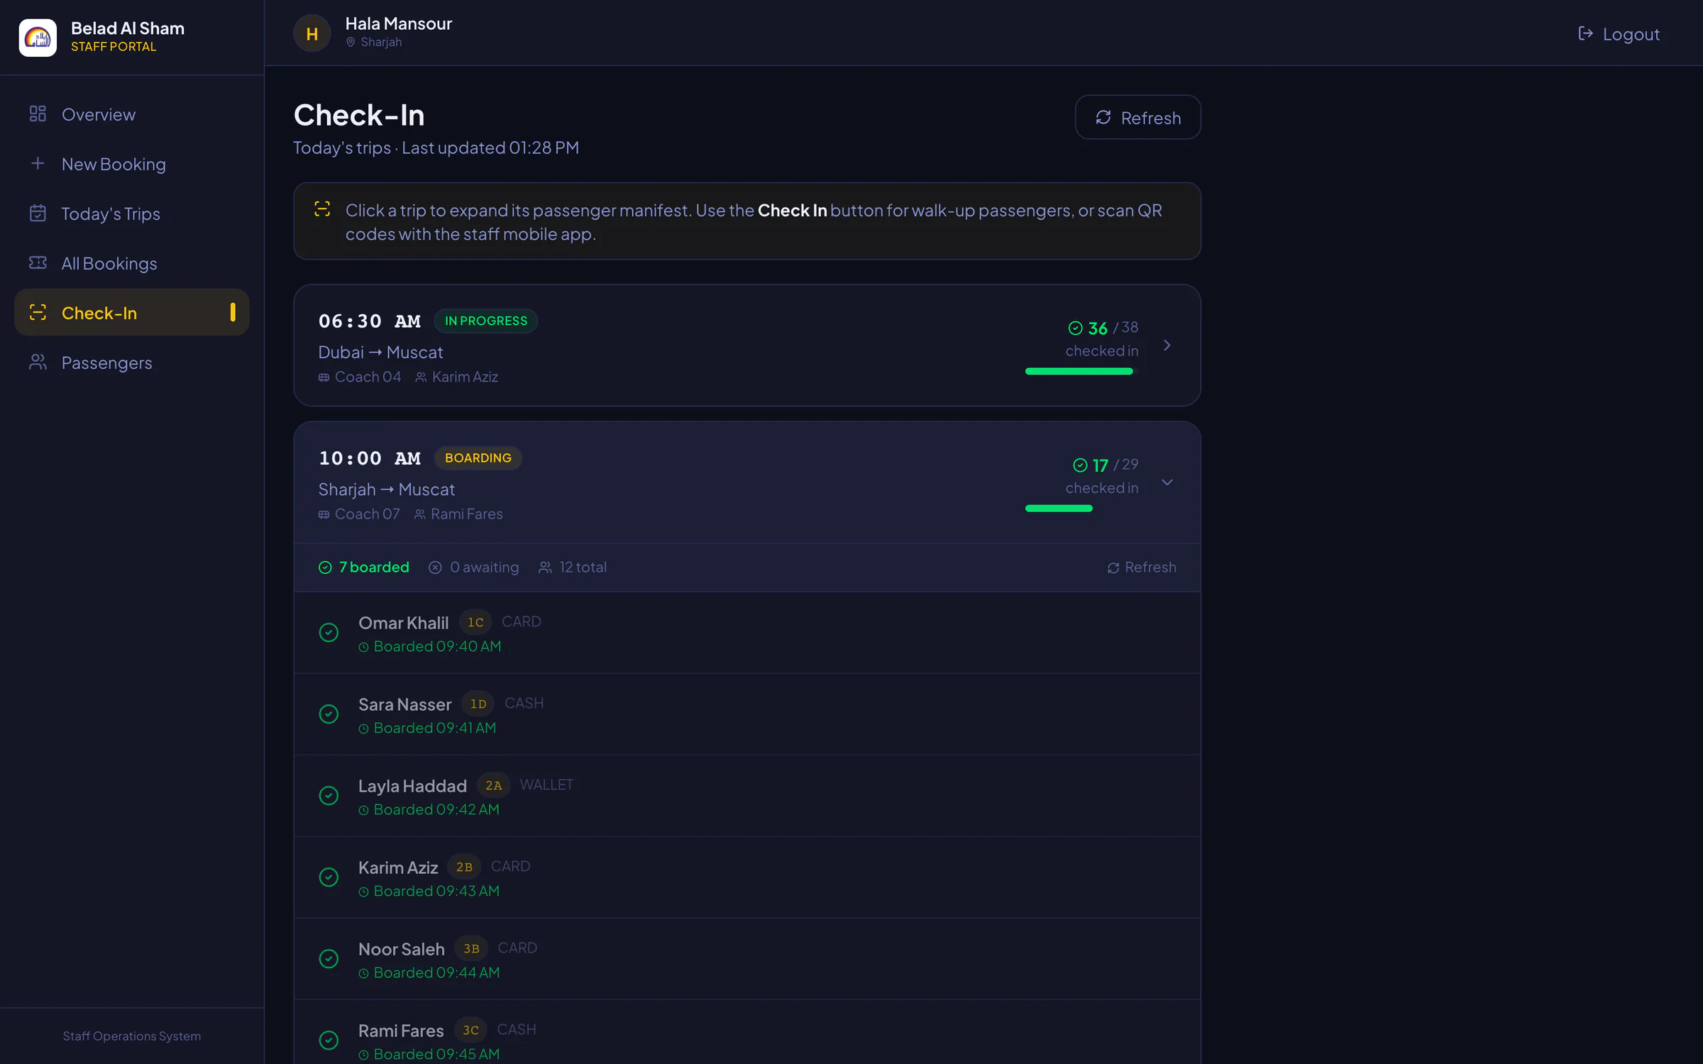Click the scan icon in the info banner
1703x1064 pixels.
click(322, 209)
